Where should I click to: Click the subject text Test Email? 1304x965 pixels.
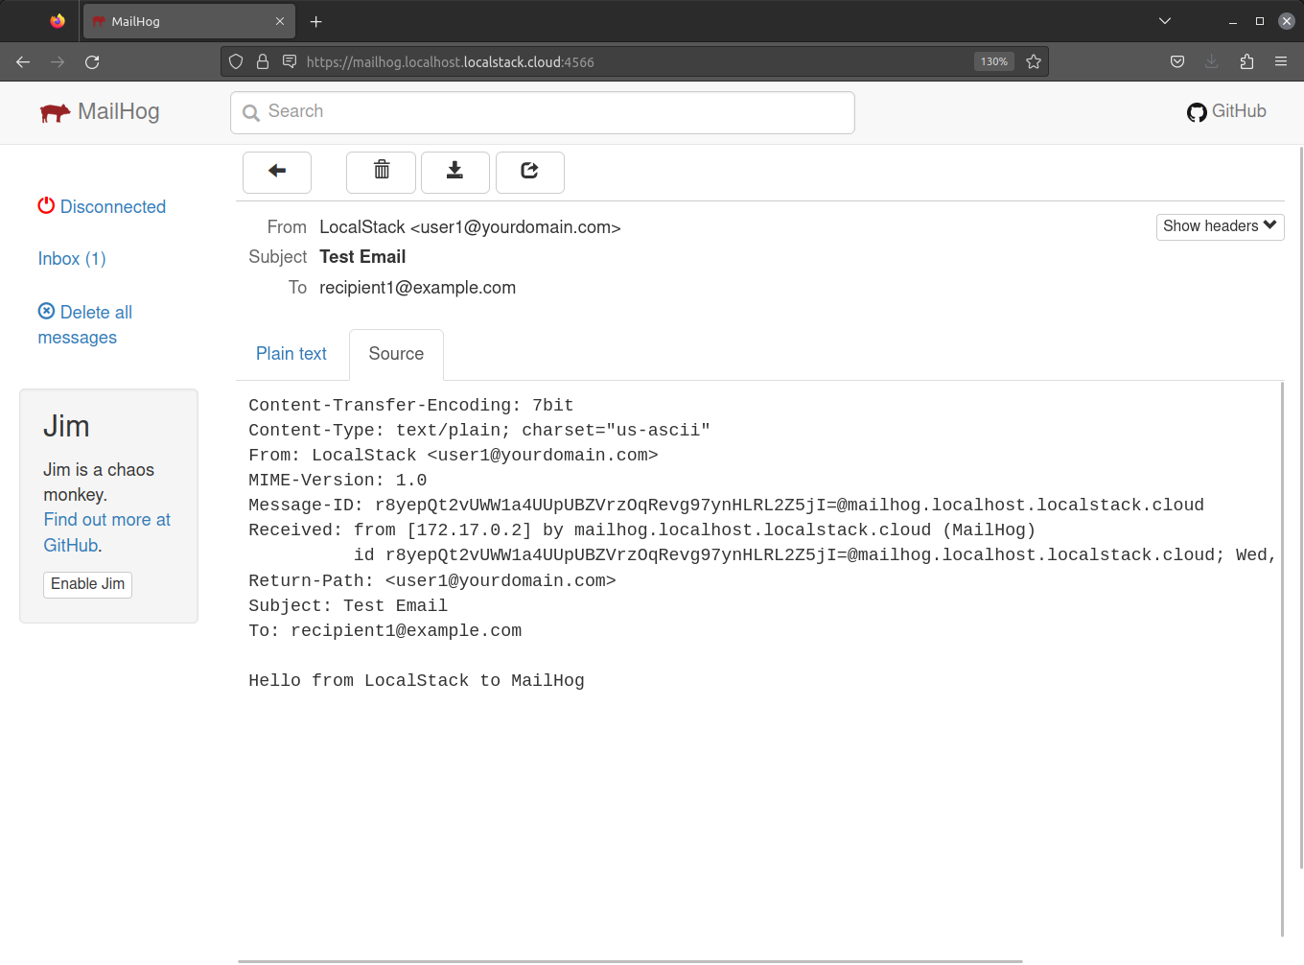[362, 257]
